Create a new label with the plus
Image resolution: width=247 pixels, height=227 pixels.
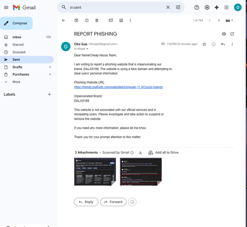[49, 94]
